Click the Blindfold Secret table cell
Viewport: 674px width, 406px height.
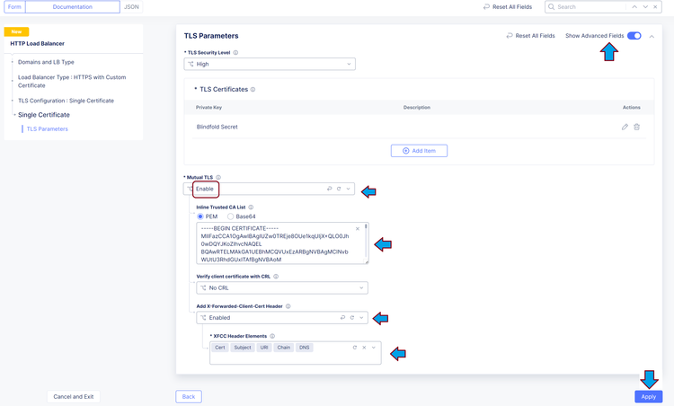217,127
